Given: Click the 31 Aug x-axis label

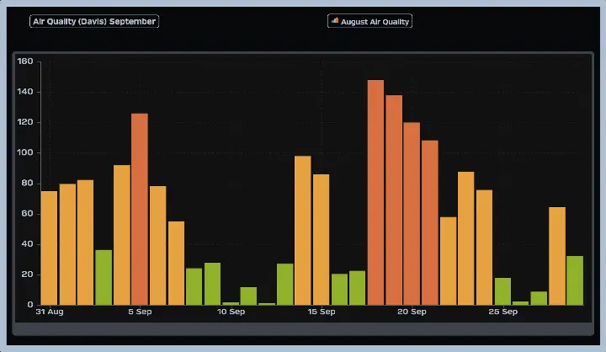Looking at the screenshot, I should (50, 312).
